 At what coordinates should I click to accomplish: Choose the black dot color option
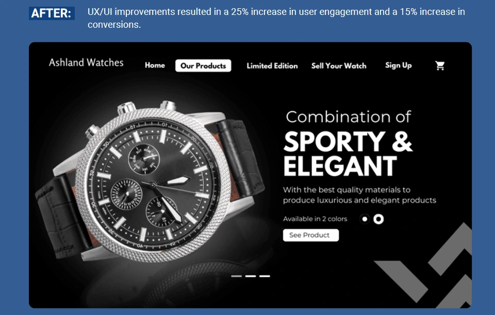[x=365, y=219]
